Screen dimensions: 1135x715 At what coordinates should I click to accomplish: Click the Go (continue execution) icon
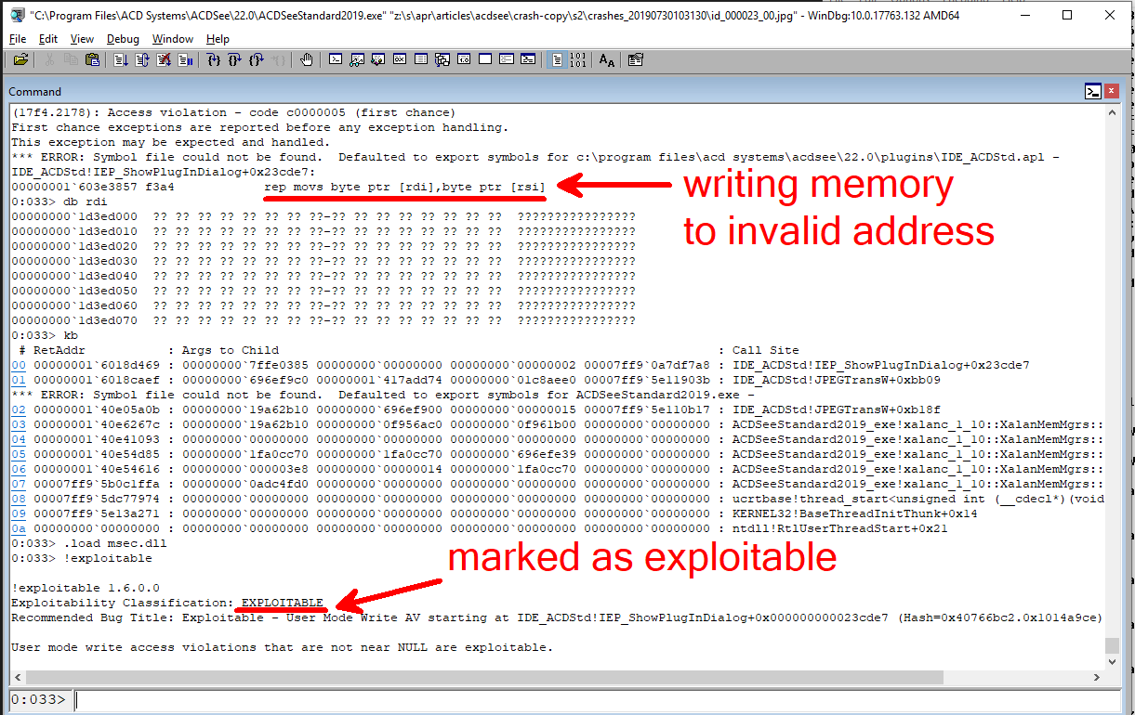pyautogui.click(x=121, y=59)
